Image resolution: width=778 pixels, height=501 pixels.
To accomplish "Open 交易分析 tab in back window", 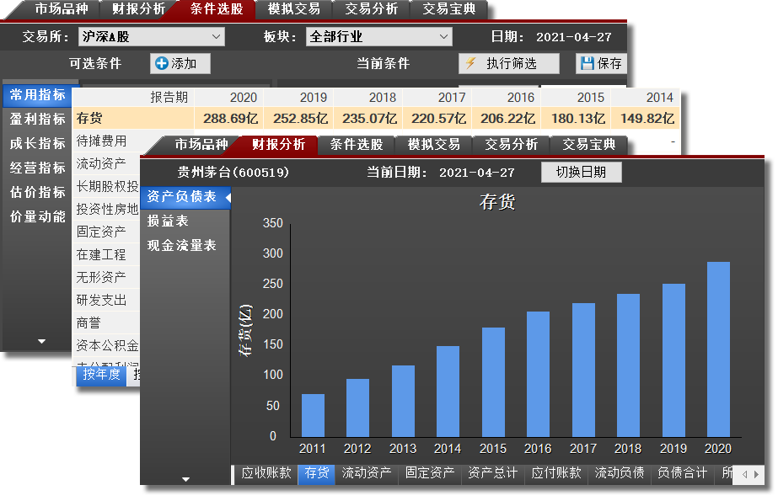I will (371, 9).
